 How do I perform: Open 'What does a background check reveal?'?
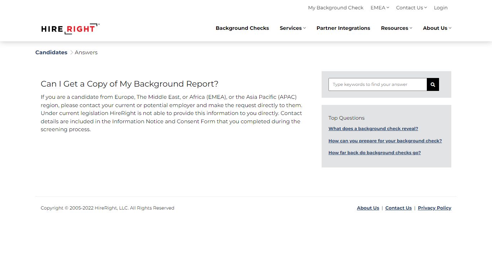(x=373, y=129)
